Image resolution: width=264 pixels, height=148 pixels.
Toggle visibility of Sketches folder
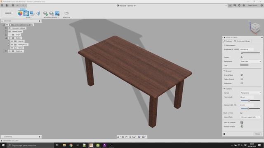(x=9, y=51)
